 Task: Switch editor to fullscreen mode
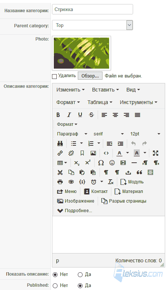[x=156, y=153]
